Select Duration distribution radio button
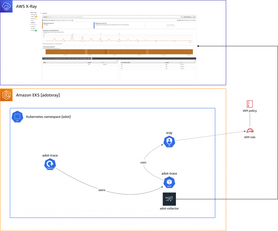278x231 pixels. pos(54,44)
